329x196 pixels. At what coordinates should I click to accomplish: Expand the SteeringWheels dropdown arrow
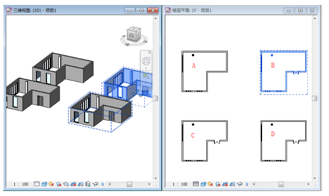[146, 68]
